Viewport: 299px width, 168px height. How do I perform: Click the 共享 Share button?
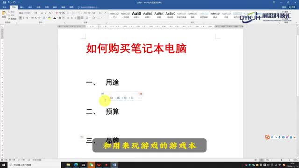tap(292, 7)
